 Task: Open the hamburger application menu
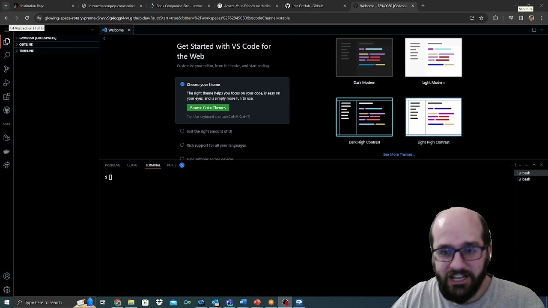6,30
